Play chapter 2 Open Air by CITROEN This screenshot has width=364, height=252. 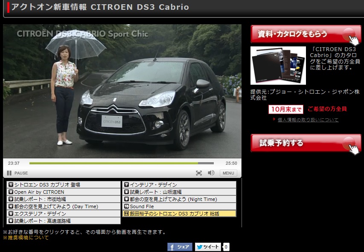click(64, 192)
